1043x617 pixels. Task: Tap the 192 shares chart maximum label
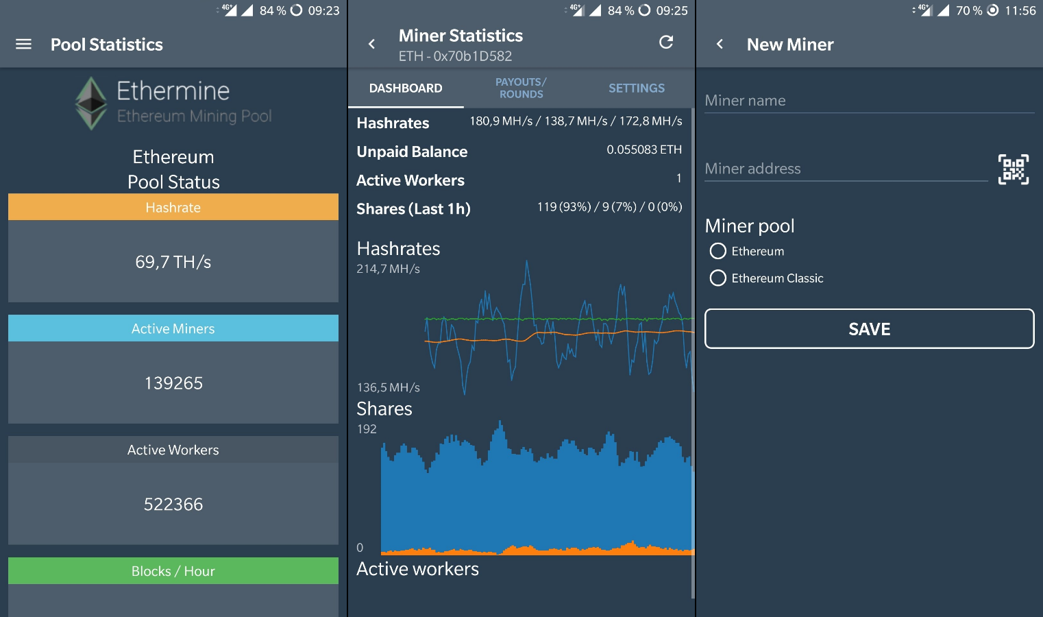click(x=367, y=429)
